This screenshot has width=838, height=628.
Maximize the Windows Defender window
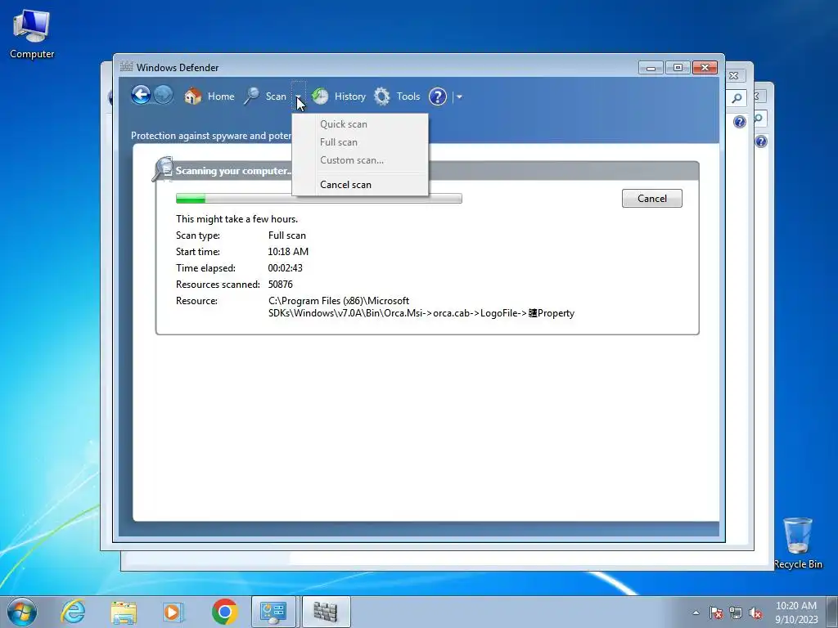(x=678, y=67)
